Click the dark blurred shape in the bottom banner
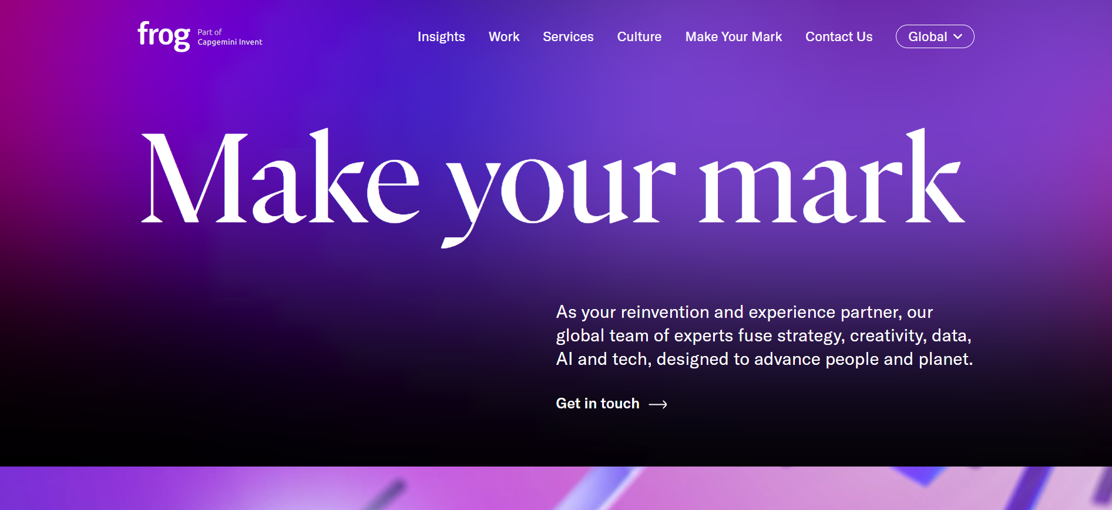The image size is (1112, 510). (x=388, y=492)
